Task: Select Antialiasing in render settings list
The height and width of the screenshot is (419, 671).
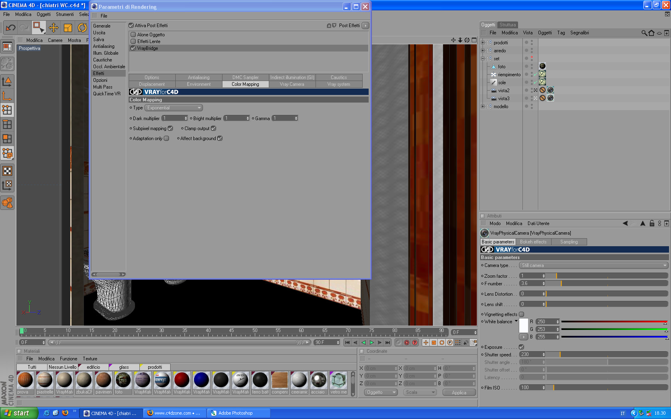Action: [x=104, y=46]
